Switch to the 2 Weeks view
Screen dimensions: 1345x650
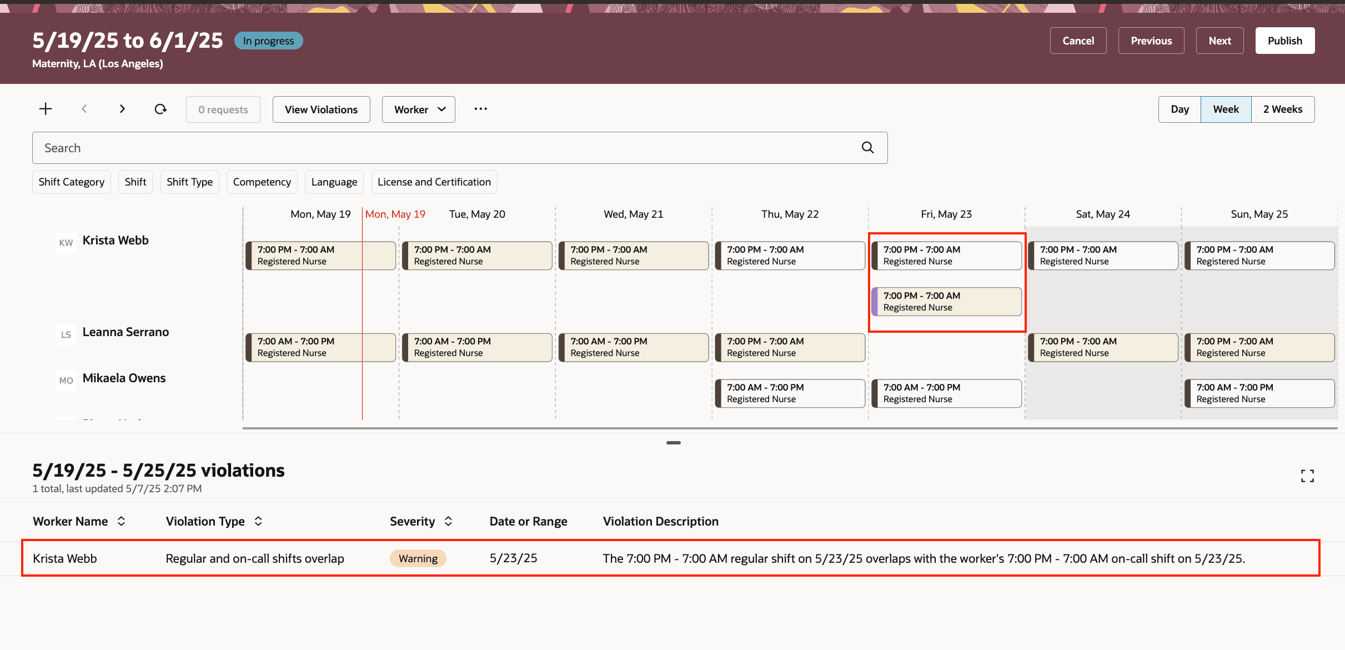pos(1282,109)
